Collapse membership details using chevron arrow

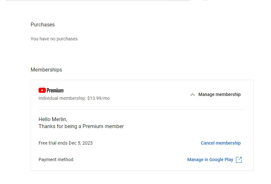pos(192,95)
